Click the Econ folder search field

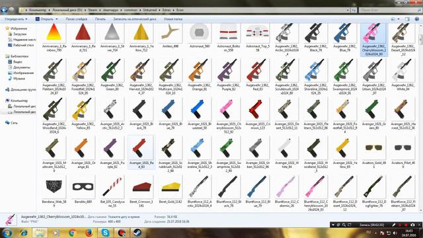pyautogui.click(x=391, y=10)
